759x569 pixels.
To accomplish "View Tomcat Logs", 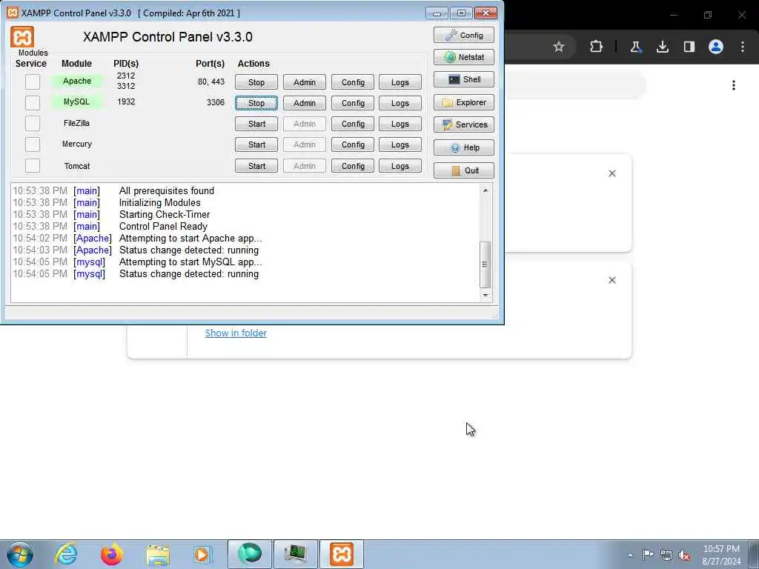I will click(400, 166).
